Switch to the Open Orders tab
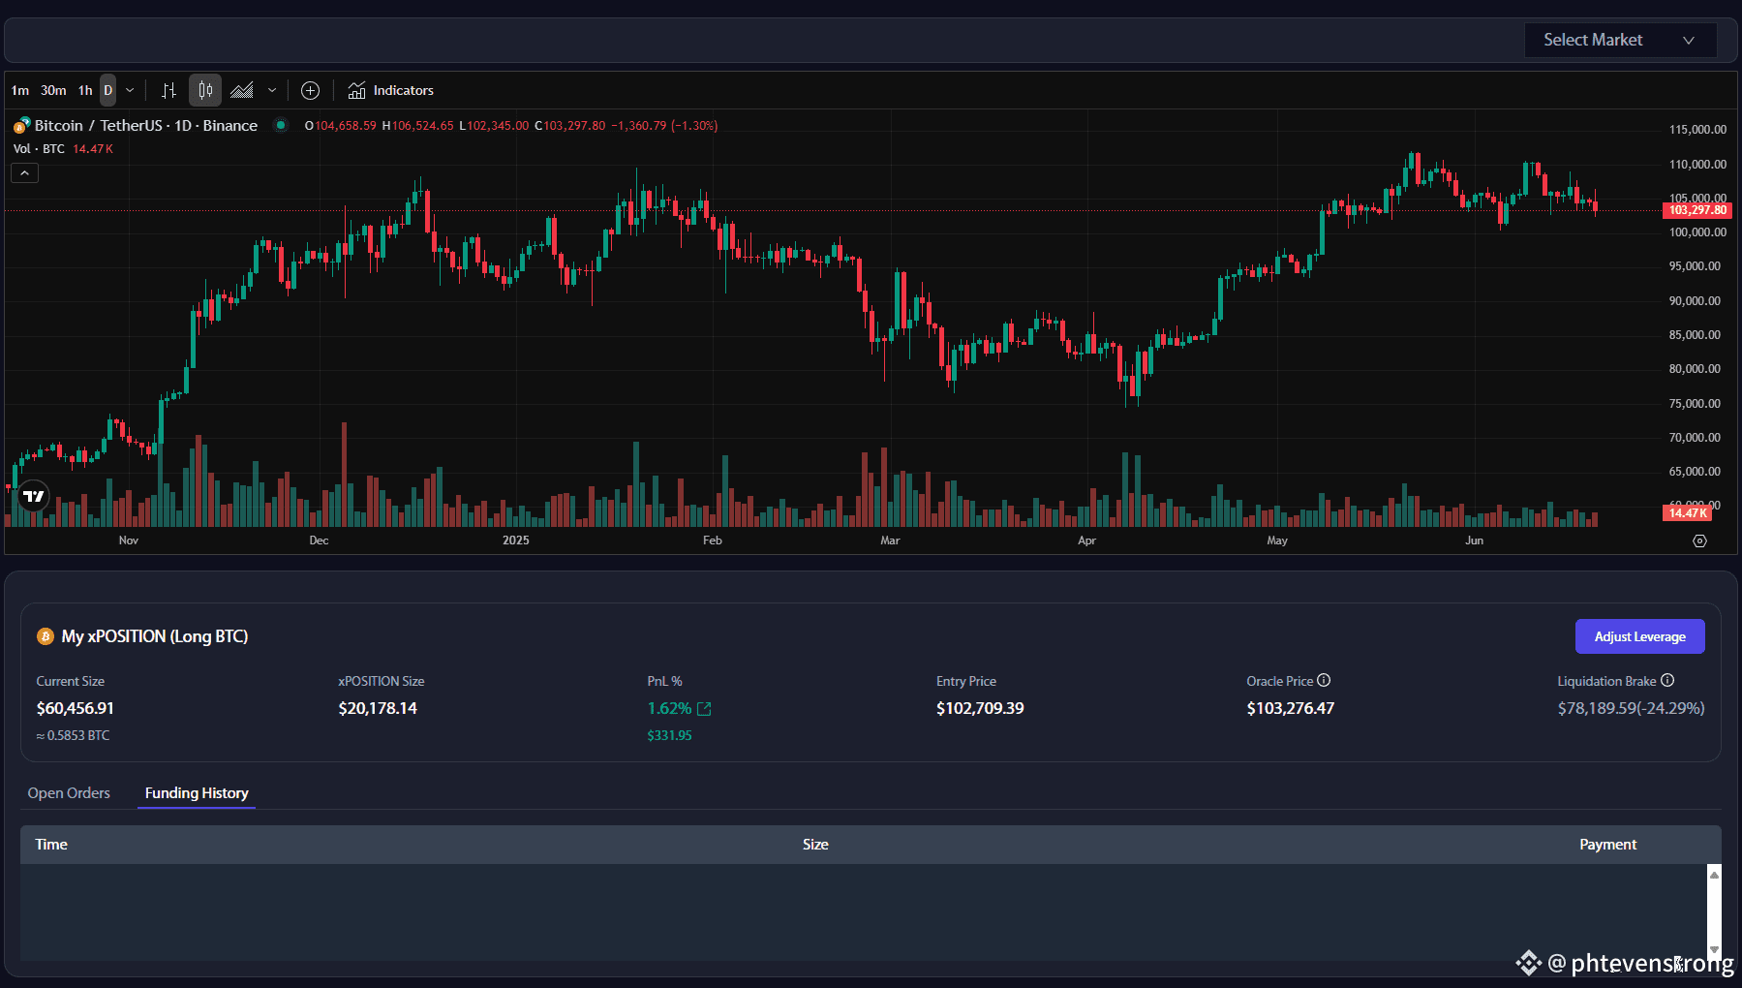1742x988 pixels. 69,792
